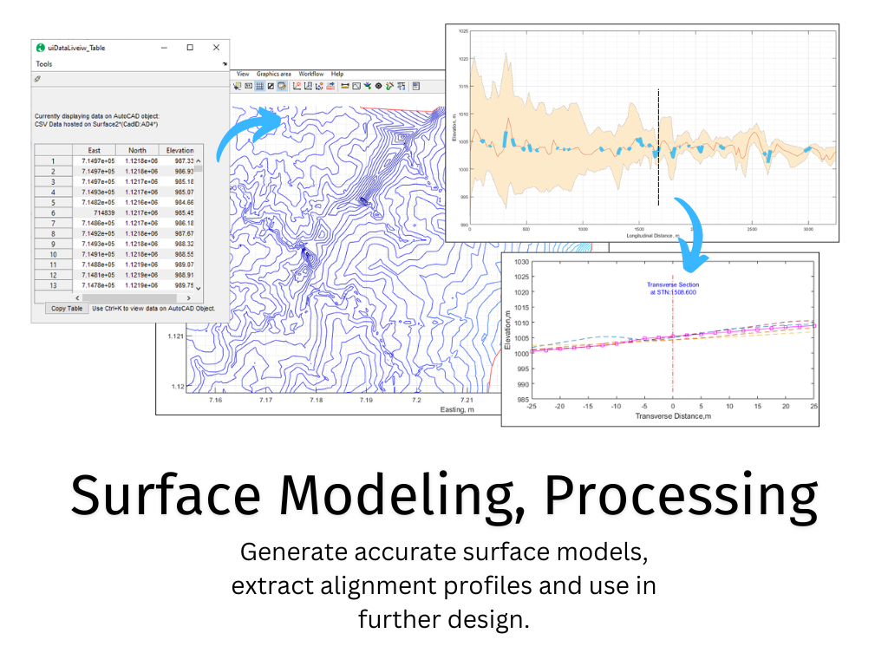Screen dimensions: 888x666
Task: Open the Graphics area menu
Action: 273,74
